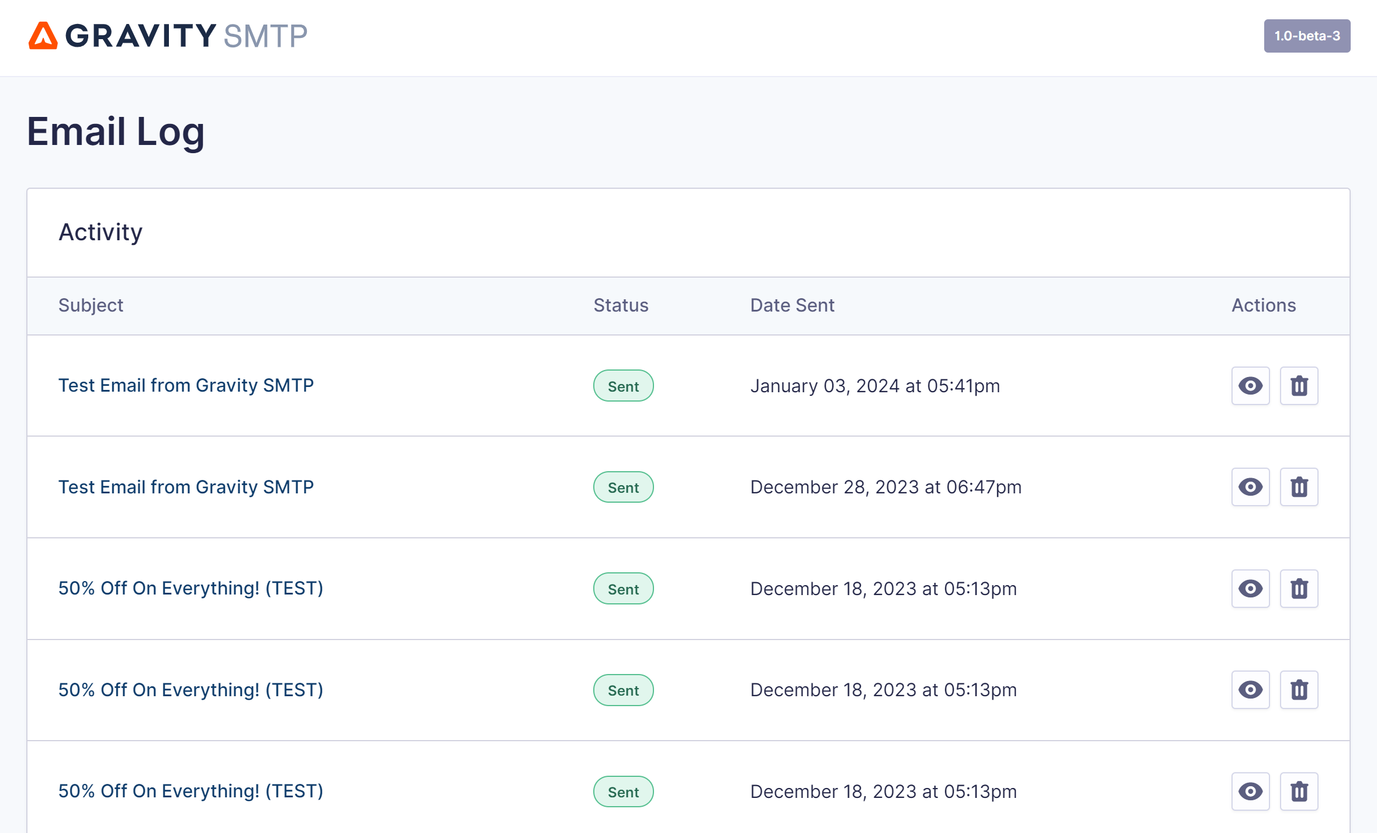Click the Email Log page heading
Screen dimensions: 1377x833
[x=116, y=132]
